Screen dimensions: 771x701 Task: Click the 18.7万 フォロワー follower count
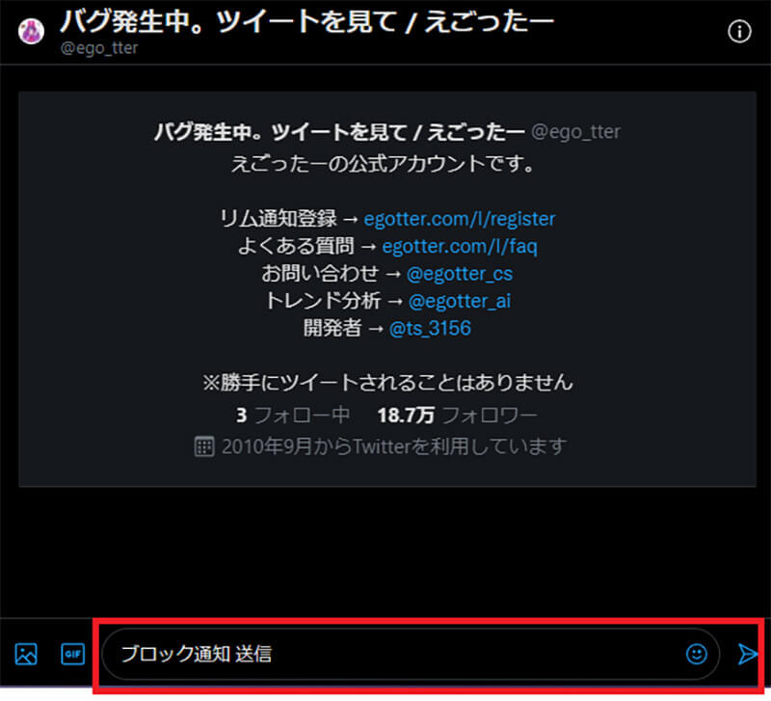457,416
